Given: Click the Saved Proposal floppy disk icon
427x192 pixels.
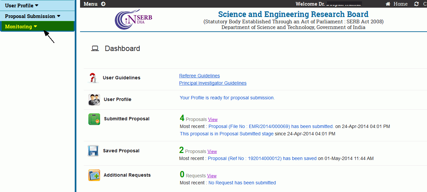Looking at the screenshot, I should pyautogui.click(x=93, y=151).
